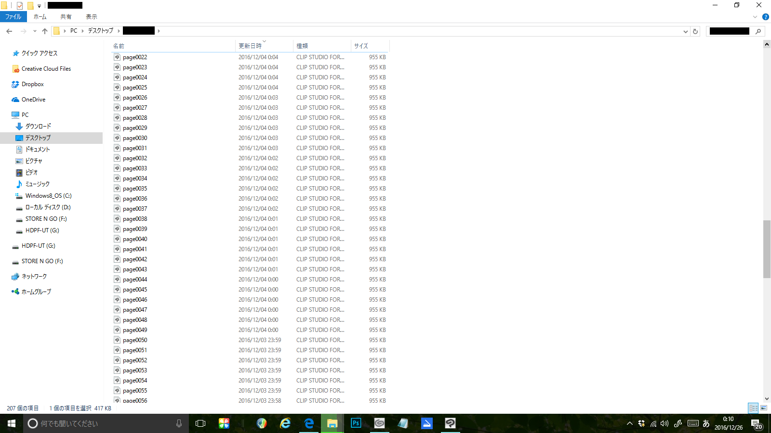This screenshot has height=433, width=771.
Task: Open the Help question mark icon
Action: coord(765,17)
